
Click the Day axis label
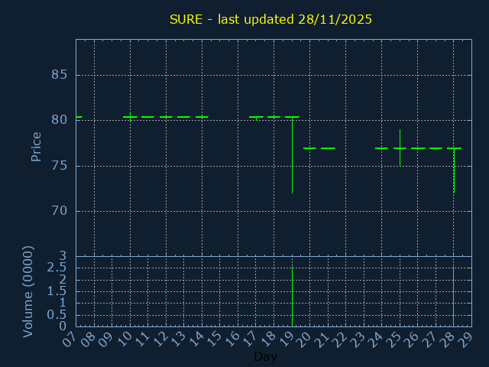coord(265,357)
